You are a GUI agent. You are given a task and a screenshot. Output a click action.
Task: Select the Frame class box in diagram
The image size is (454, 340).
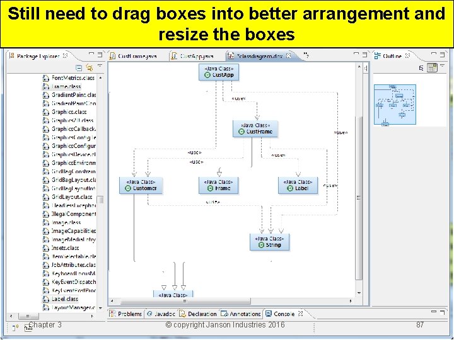[219, 185]
